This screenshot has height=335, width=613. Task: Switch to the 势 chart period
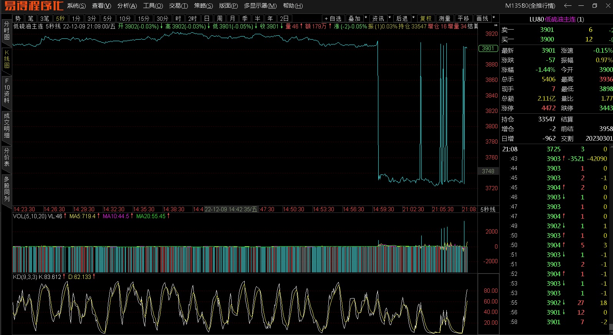[x=18, y=18]
